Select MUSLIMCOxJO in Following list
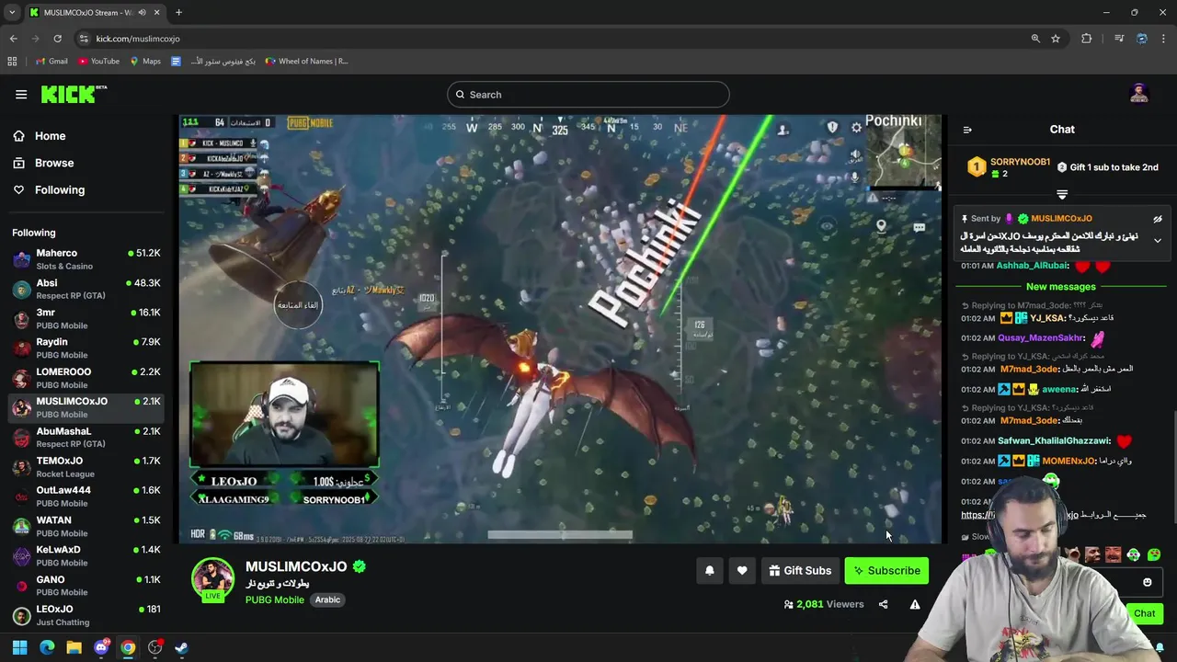Image resolution: width=1177 pixels, height=662 pixels. (87, 407)
